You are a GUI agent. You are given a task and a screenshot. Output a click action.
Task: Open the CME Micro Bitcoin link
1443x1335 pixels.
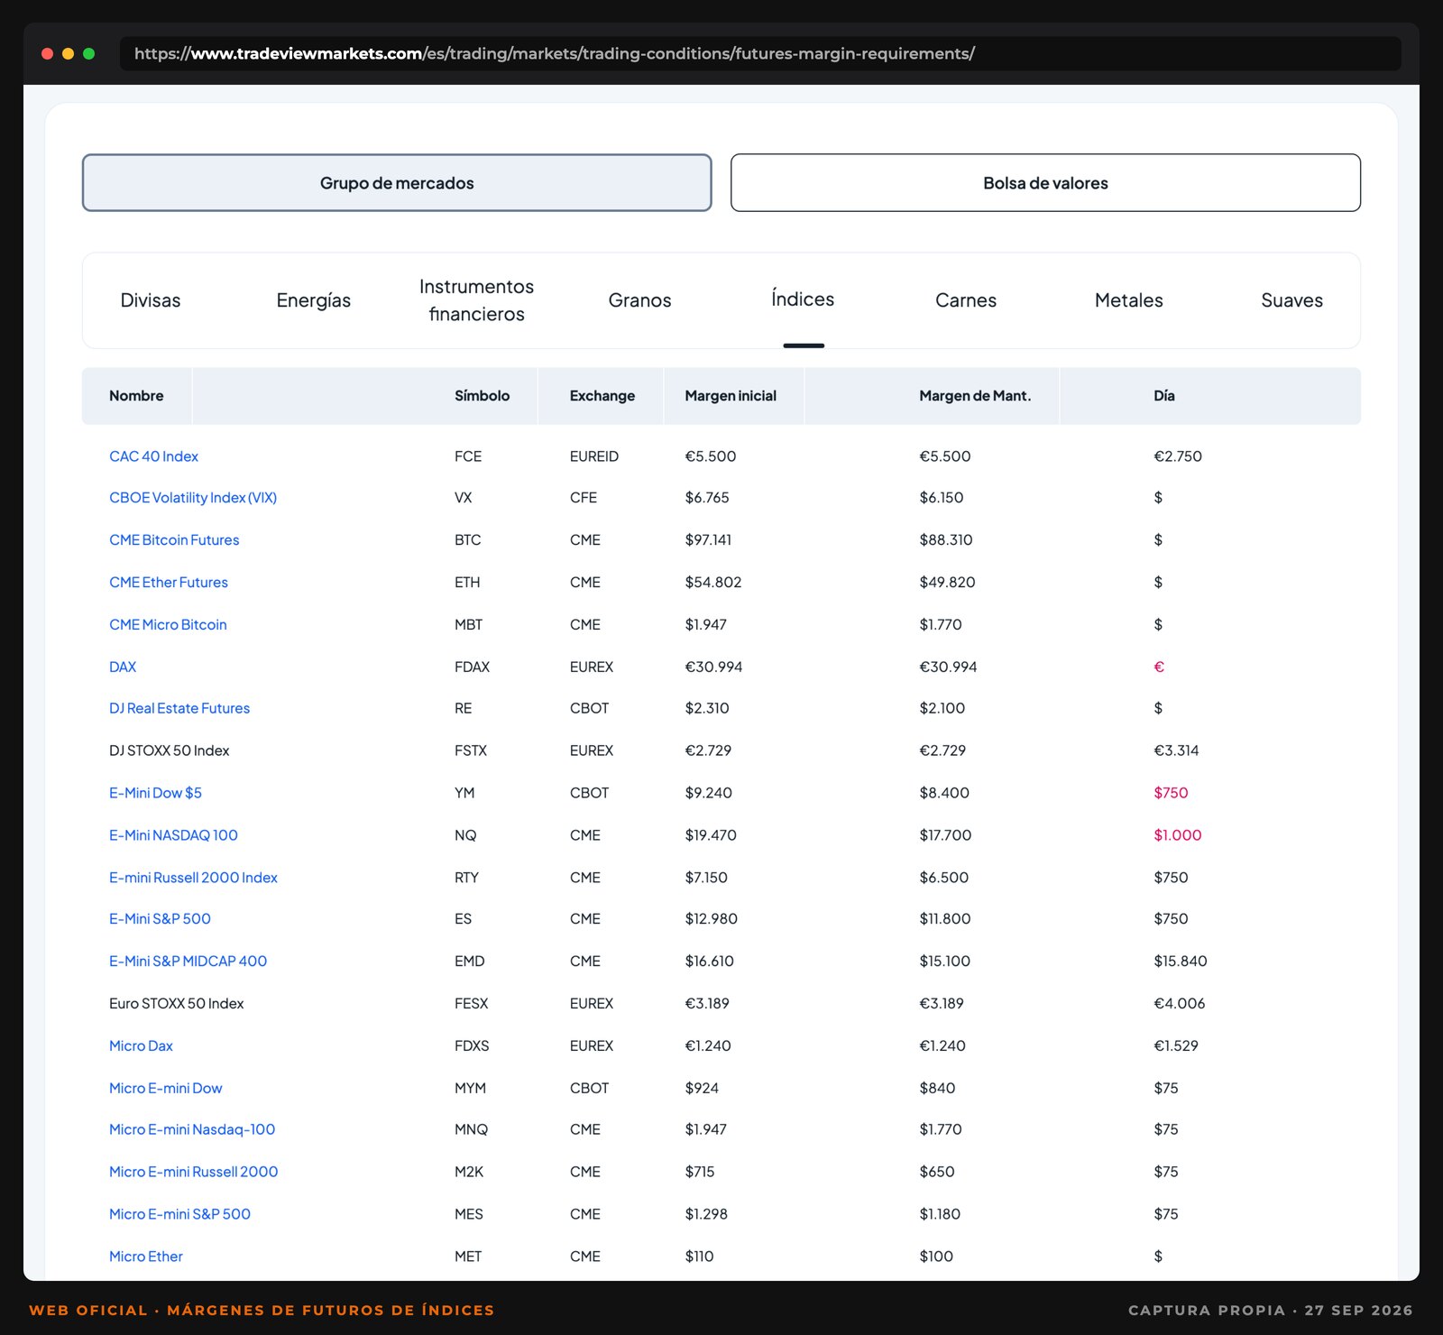point(168,625)
